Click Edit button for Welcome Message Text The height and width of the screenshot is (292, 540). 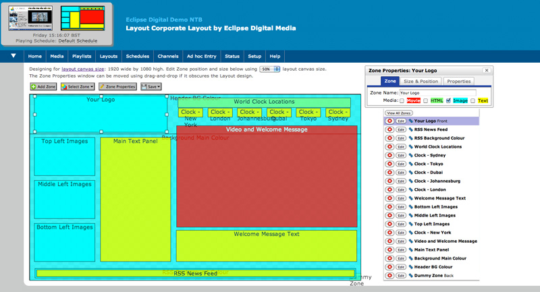click(x=400, y=198)
